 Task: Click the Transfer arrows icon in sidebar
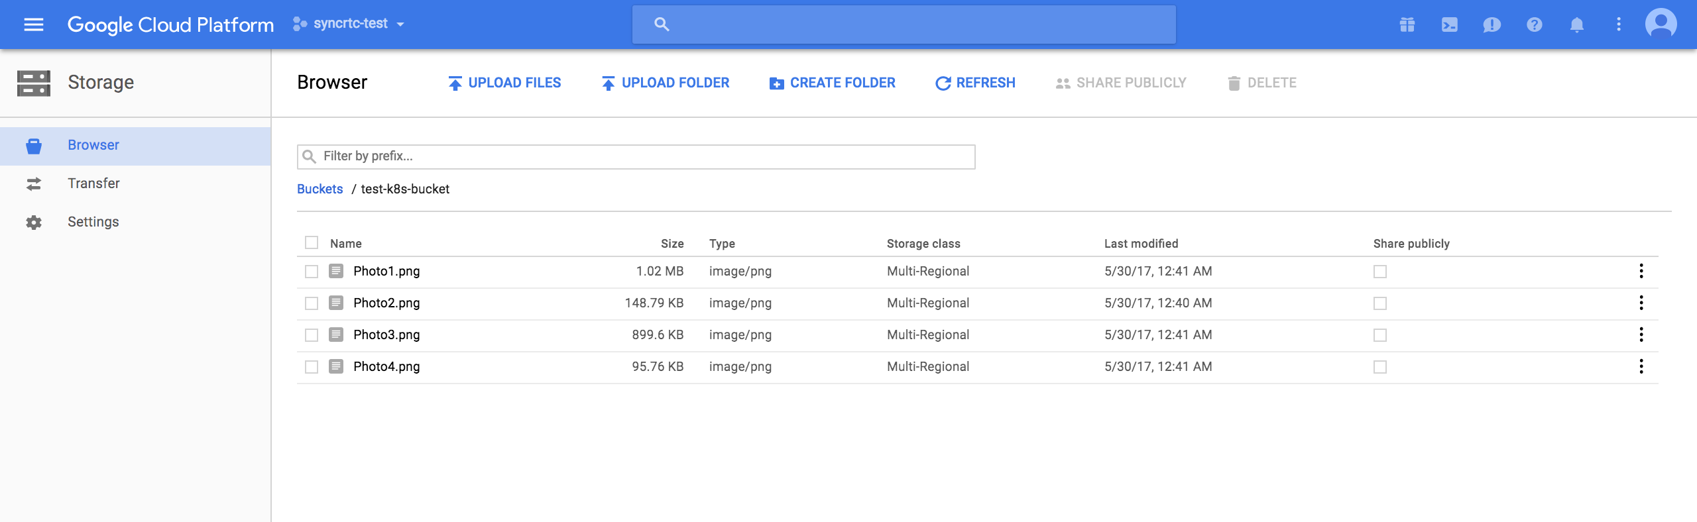point(34,184)
